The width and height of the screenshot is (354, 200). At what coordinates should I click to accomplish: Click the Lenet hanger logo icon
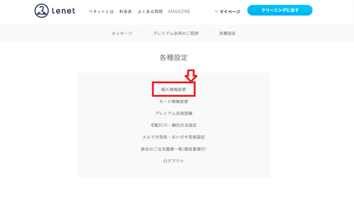tap(42, 11)
